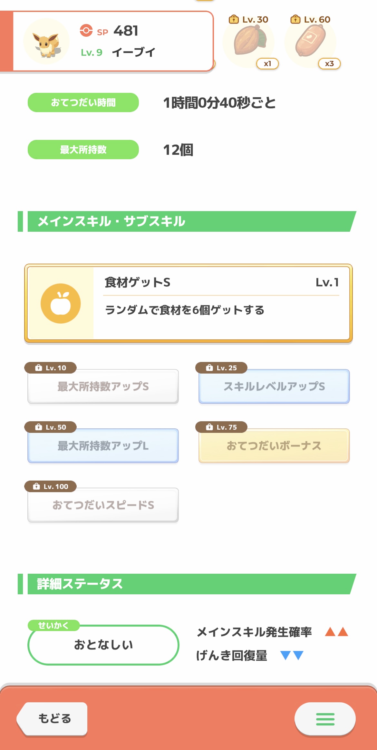Tap the 最大所持数 green label
The height and width of the screenshot is (750, 377).
(x=83, y=150)
